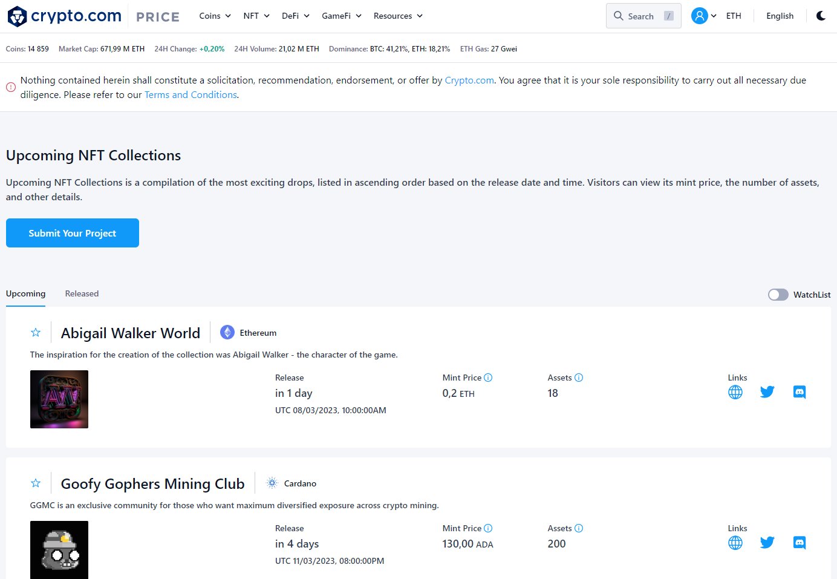The image size is (837, 579).
Task: Click Ethereum chain logo icon
Action: [227, 332]
